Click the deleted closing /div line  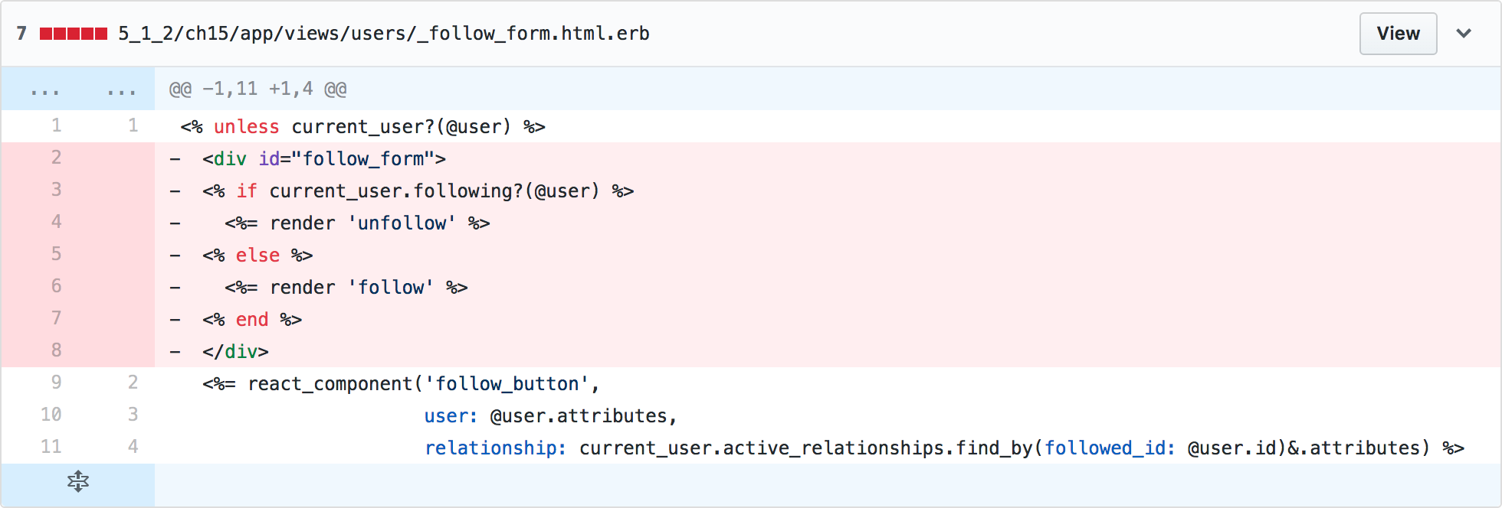[828, 351]
